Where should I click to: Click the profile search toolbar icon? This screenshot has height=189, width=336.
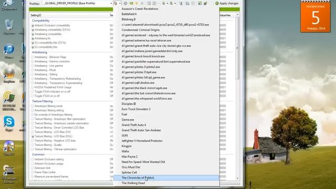187,3
